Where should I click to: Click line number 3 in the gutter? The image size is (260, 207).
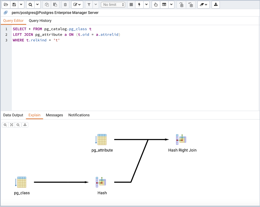point(6,40)
